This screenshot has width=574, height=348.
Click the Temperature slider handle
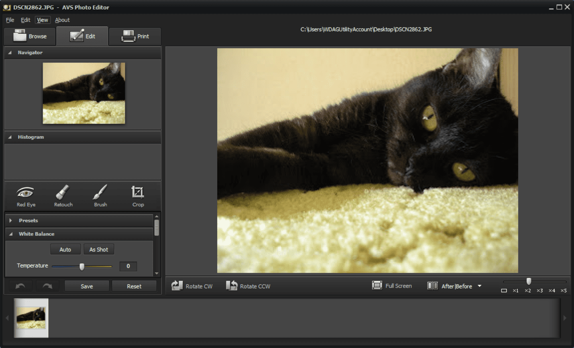[x=82, y=266]
